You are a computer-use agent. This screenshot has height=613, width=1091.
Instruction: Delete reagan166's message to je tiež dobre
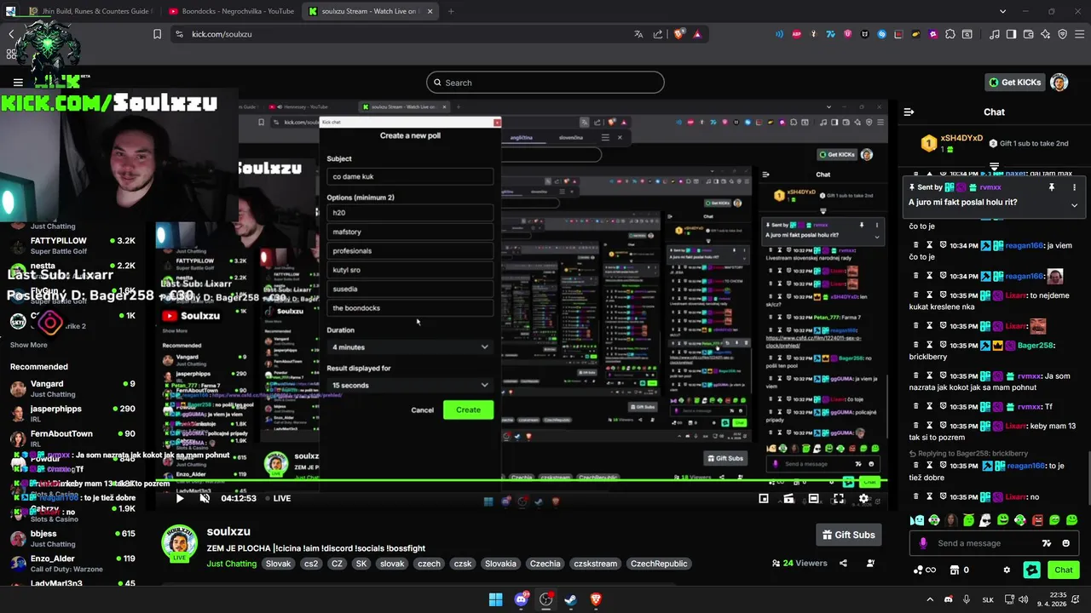click(x=916, y=466)
